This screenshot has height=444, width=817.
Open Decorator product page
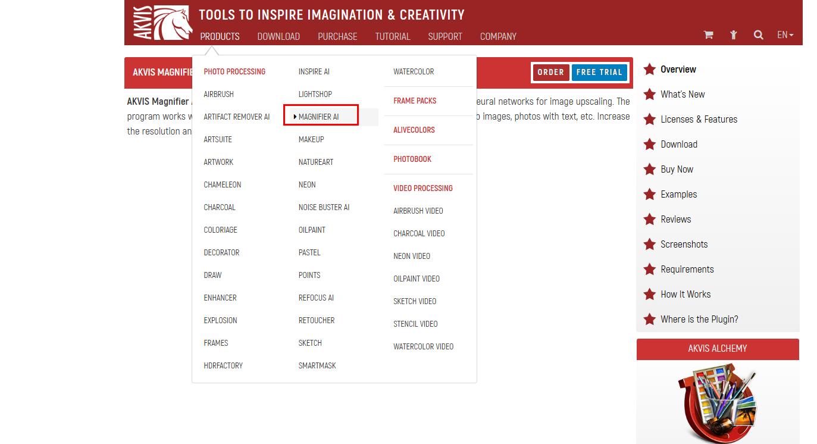[221, 252]
